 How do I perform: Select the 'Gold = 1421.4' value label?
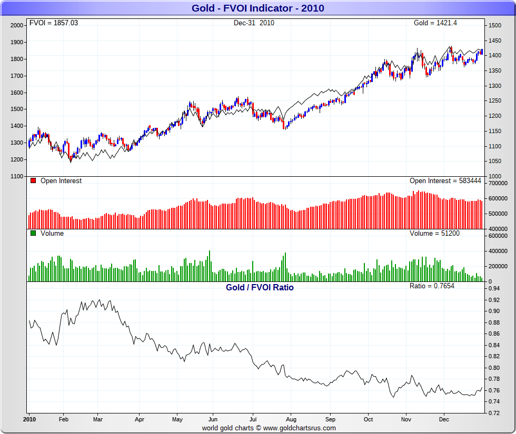pos(435,23)
